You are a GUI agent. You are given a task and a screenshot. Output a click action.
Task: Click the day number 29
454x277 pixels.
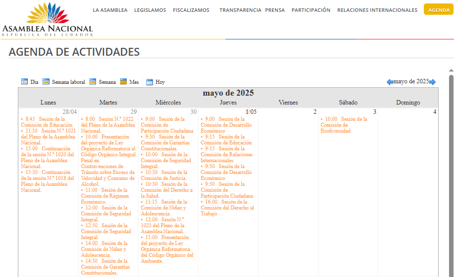[x=134, y=112]
